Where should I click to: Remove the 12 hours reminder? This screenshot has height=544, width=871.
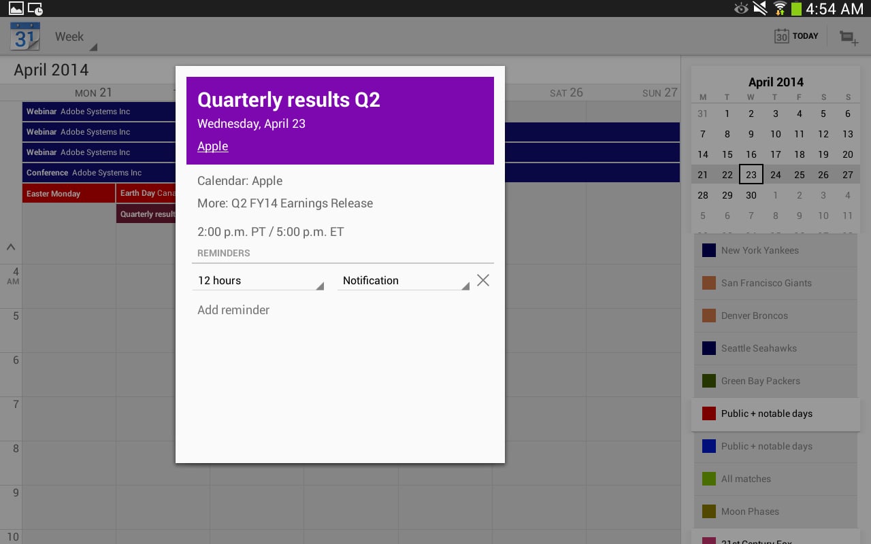pyautogui.click(x=483, y=280)
